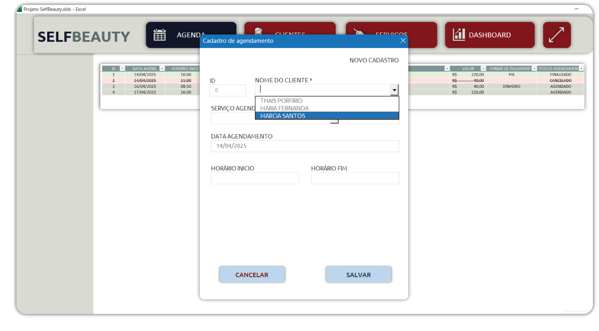Focus the Horário Inicio input field

click(x=255, y=178)
